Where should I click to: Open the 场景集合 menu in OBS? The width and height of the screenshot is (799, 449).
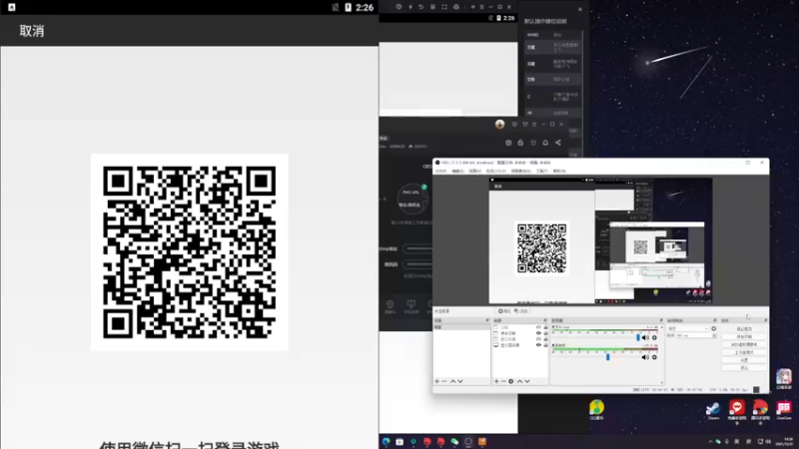click(x=520, y=171)
